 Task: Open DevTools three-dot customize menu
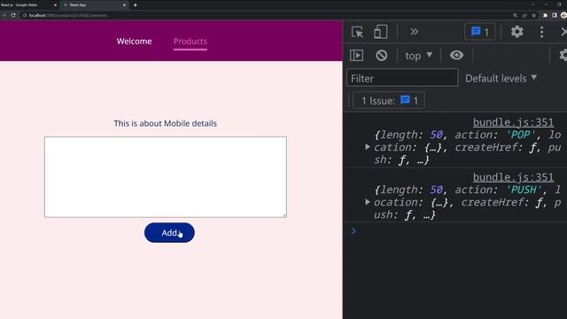(x=541, y=32)
